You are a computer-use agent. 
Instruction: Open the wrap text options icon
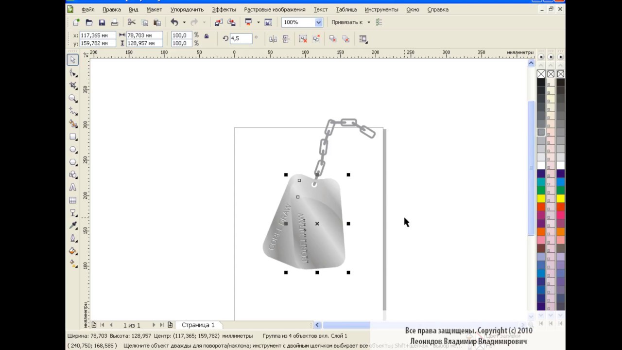pos(363,39)
